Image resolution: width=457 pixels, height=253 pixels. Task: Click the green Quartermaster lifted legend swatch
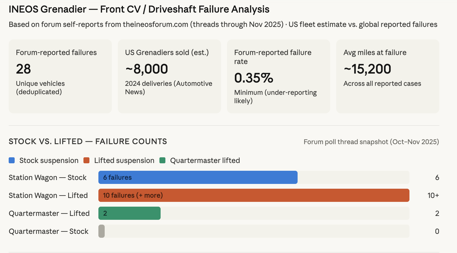(162, 160)
